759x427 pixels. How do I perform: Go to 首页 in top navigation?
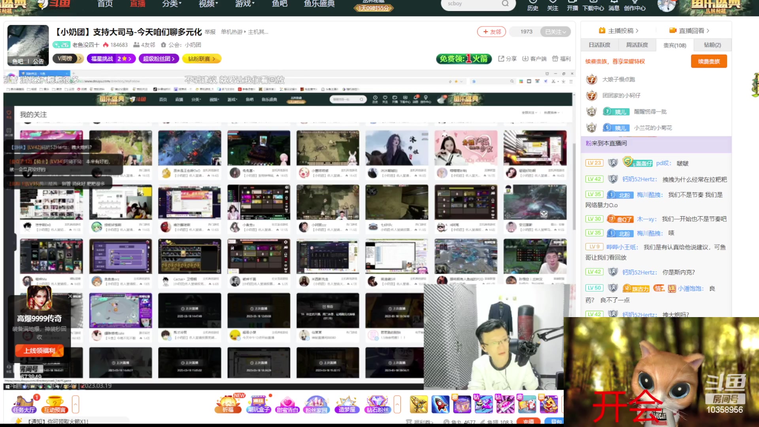[x=105, y=4]
